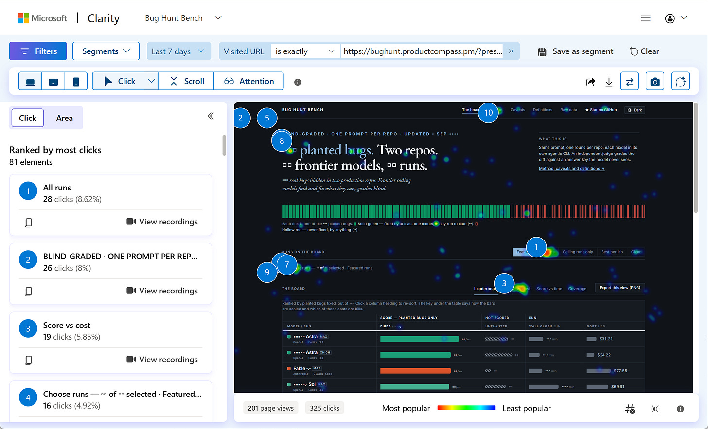Viewport: 708px width, 429px height.
Task: View recordings for 'All runs'
Action: coord(162,222)
